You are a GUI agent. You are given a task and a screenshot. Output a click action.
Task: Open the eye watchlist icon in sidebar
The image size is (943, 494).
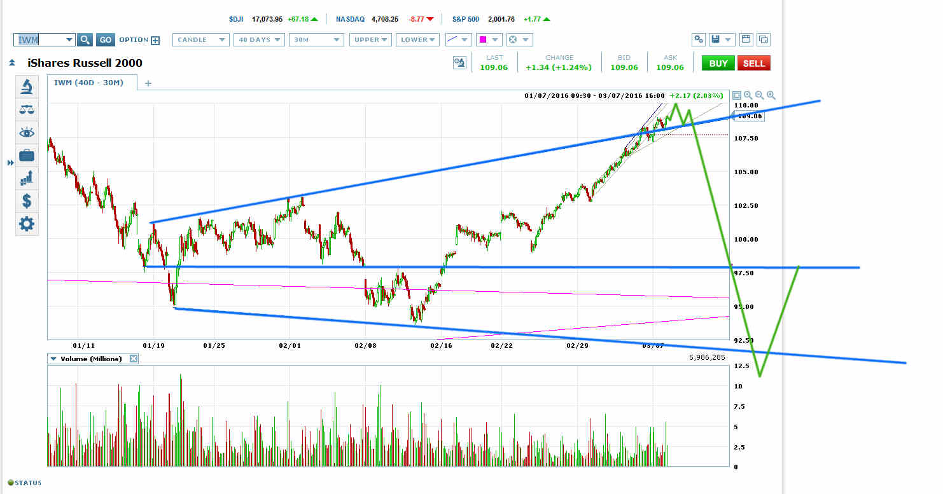click(x=27, y=132)
